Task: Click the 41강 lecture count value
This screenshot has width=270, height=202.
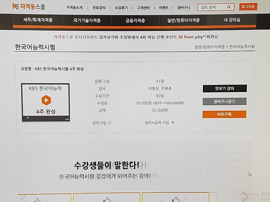Action: click(x=160, y=81)
